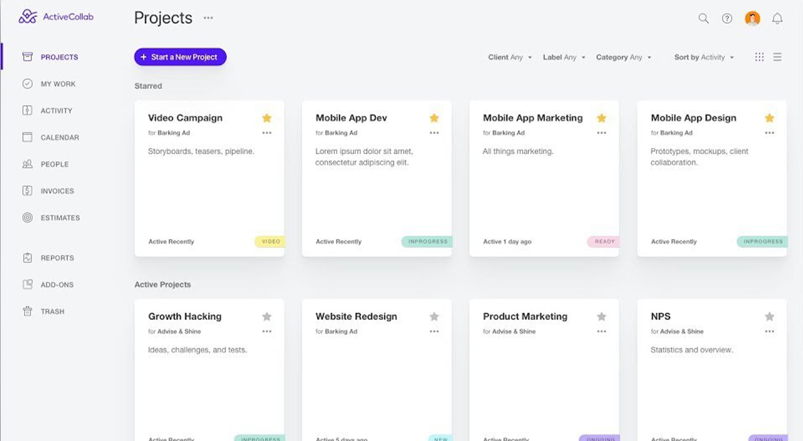The image size is (803, 441).
Task: Open the My Work section
Action: [58, 84]
